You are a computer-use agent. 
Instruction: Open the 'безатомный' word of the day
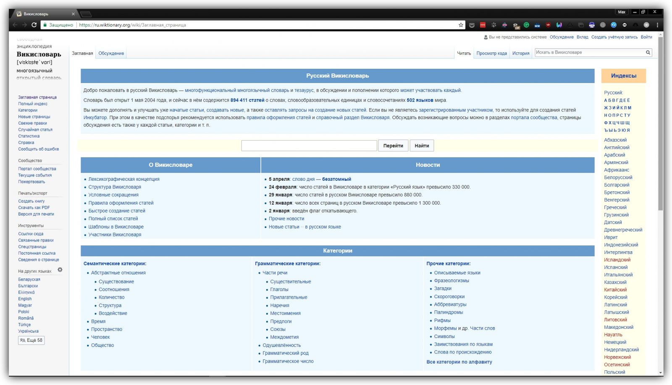[x=336, y=179]
